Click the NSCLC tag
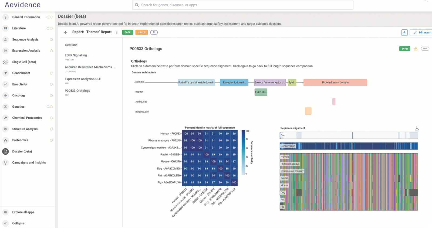The image size is (432, 228). 142,32
